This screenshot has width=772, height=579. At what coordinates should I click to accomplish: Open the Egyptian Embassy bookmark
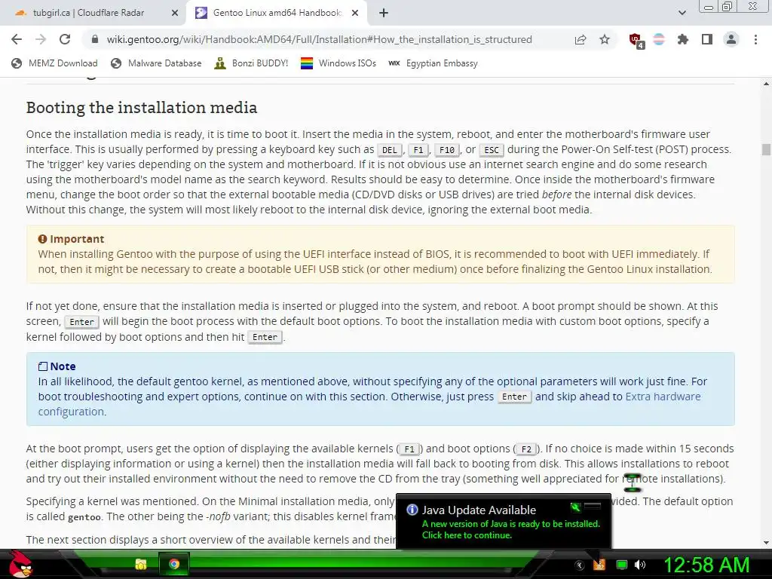point(433,63)
